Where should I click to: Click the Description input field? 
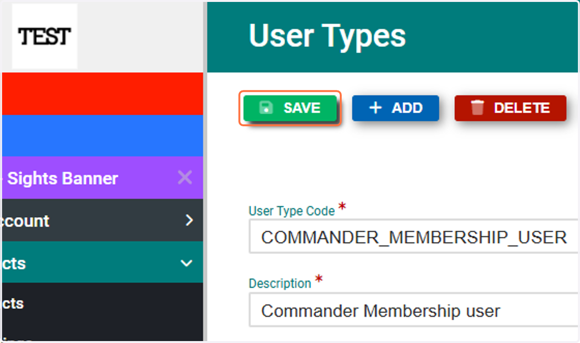click(414, 310)
